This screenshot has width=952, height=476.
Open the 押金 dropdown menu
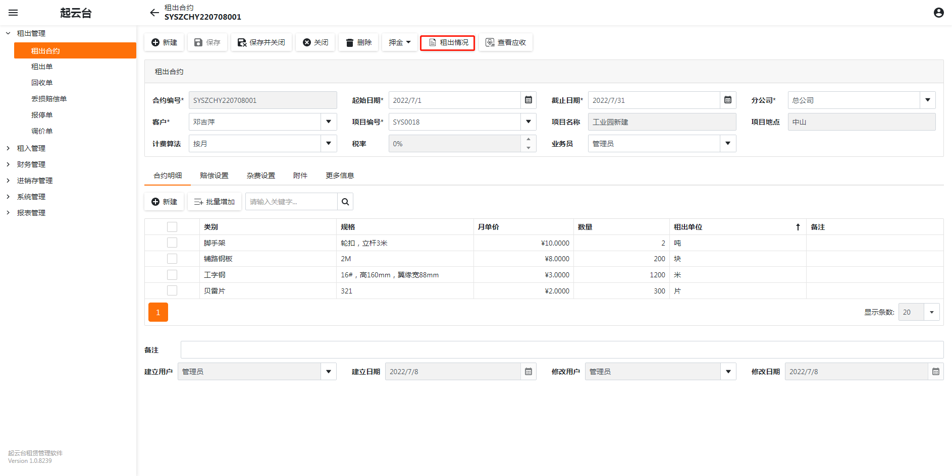pos(399,42)
